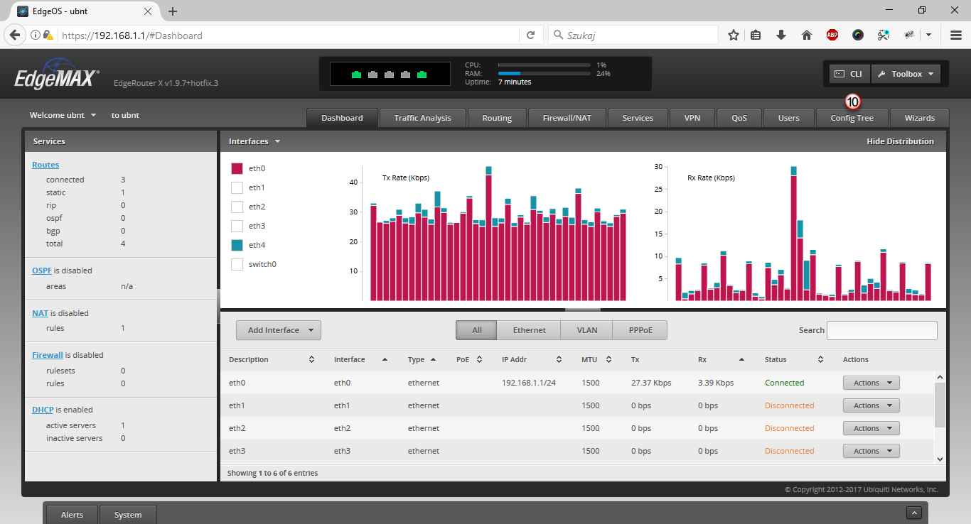Open the NAT link in Services
The image size is (971, 524).
pos(40,313)
